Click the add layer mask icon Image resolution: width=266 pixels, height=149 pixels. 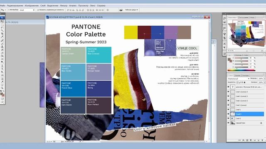(x=247, y=140)
